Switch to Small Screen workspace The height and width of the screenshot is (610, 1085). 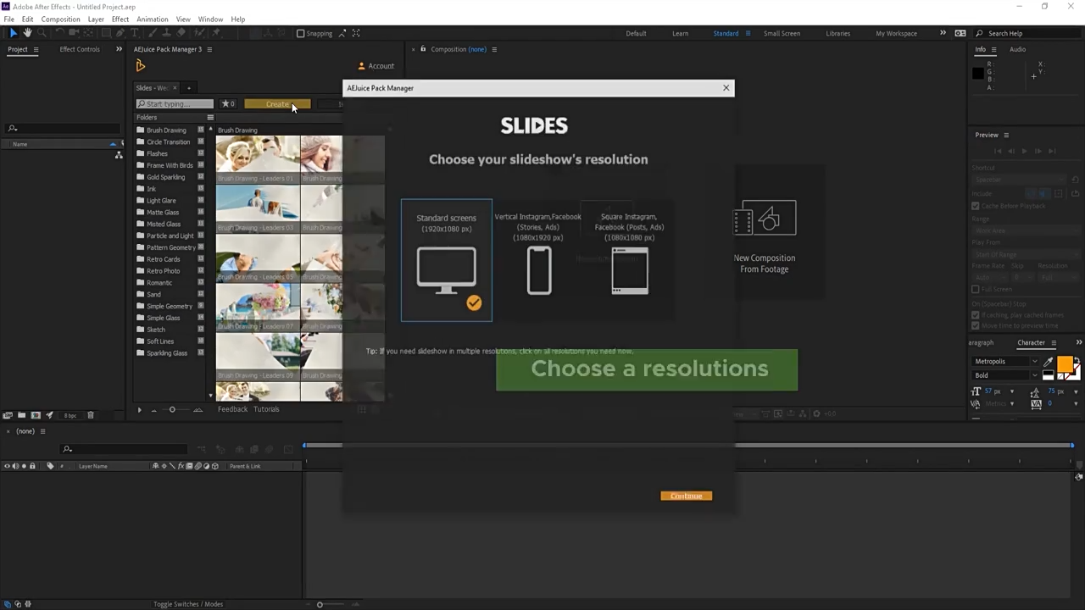pos(782,34)
